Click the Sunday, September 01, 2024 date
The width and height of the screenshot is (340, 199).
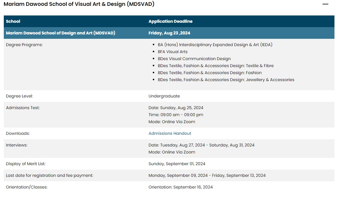[x=177, y=164]
